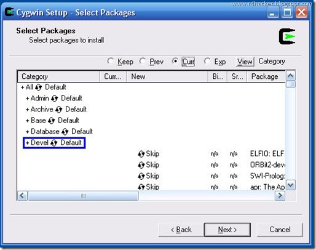Viewport: 316px width, 250px height.
Task: Click the apr: The Ap package name
Action: coord(267,187)
